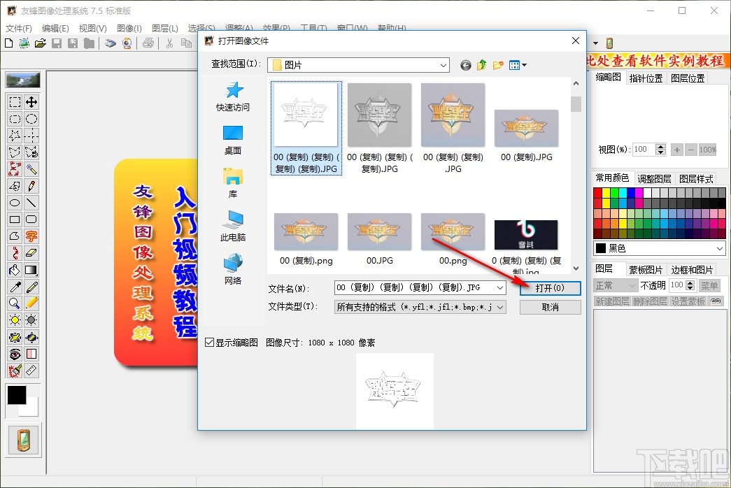Screen dimensions: 731x488
Task: Click the 打开(O) button
Action: tap(550, 288)
